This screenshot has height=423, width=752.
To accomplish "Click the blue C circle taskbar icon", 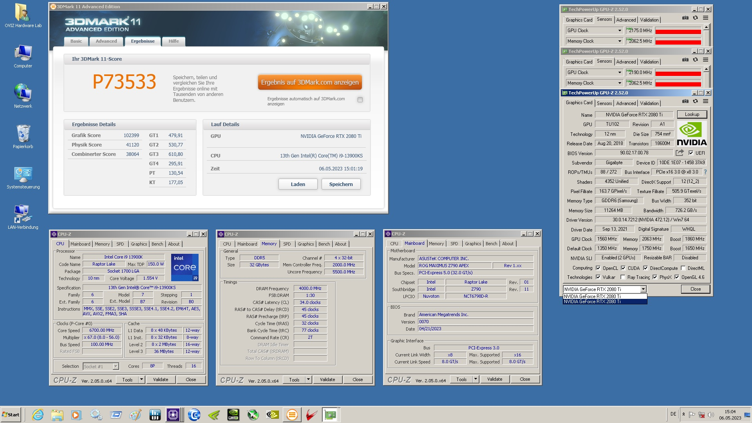I will click(x=194, y=415).
